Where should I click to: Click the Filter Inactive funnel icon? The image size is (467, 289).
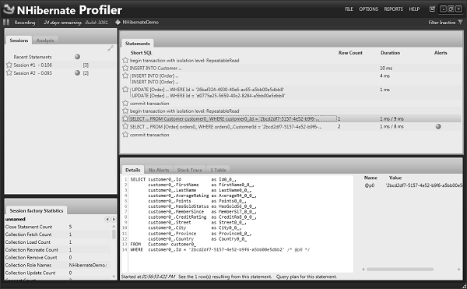[461, 23]
